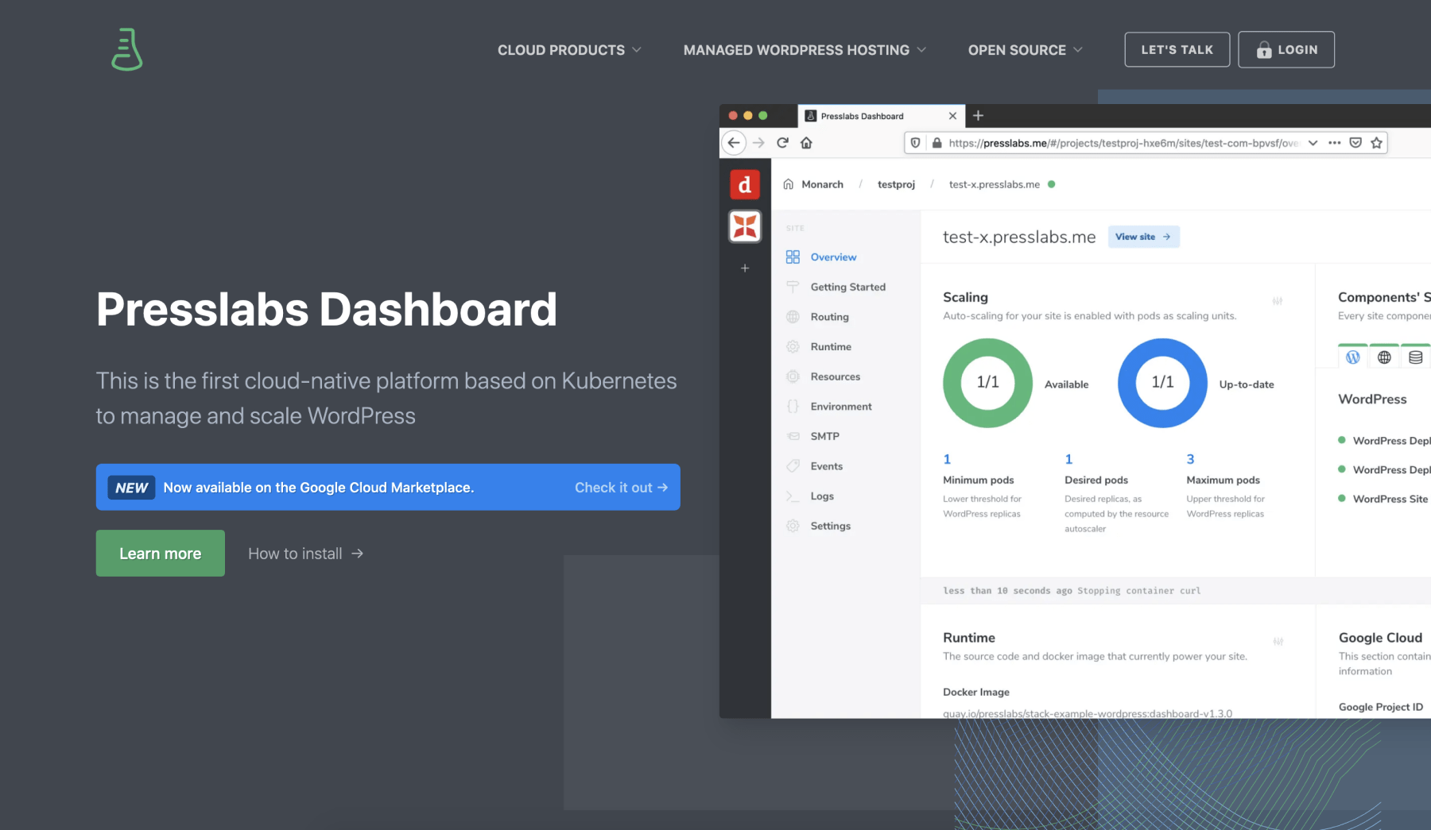The image size is (1431, 830).
Task: Click testproj breadcrumb
Action: pos(896,184)
